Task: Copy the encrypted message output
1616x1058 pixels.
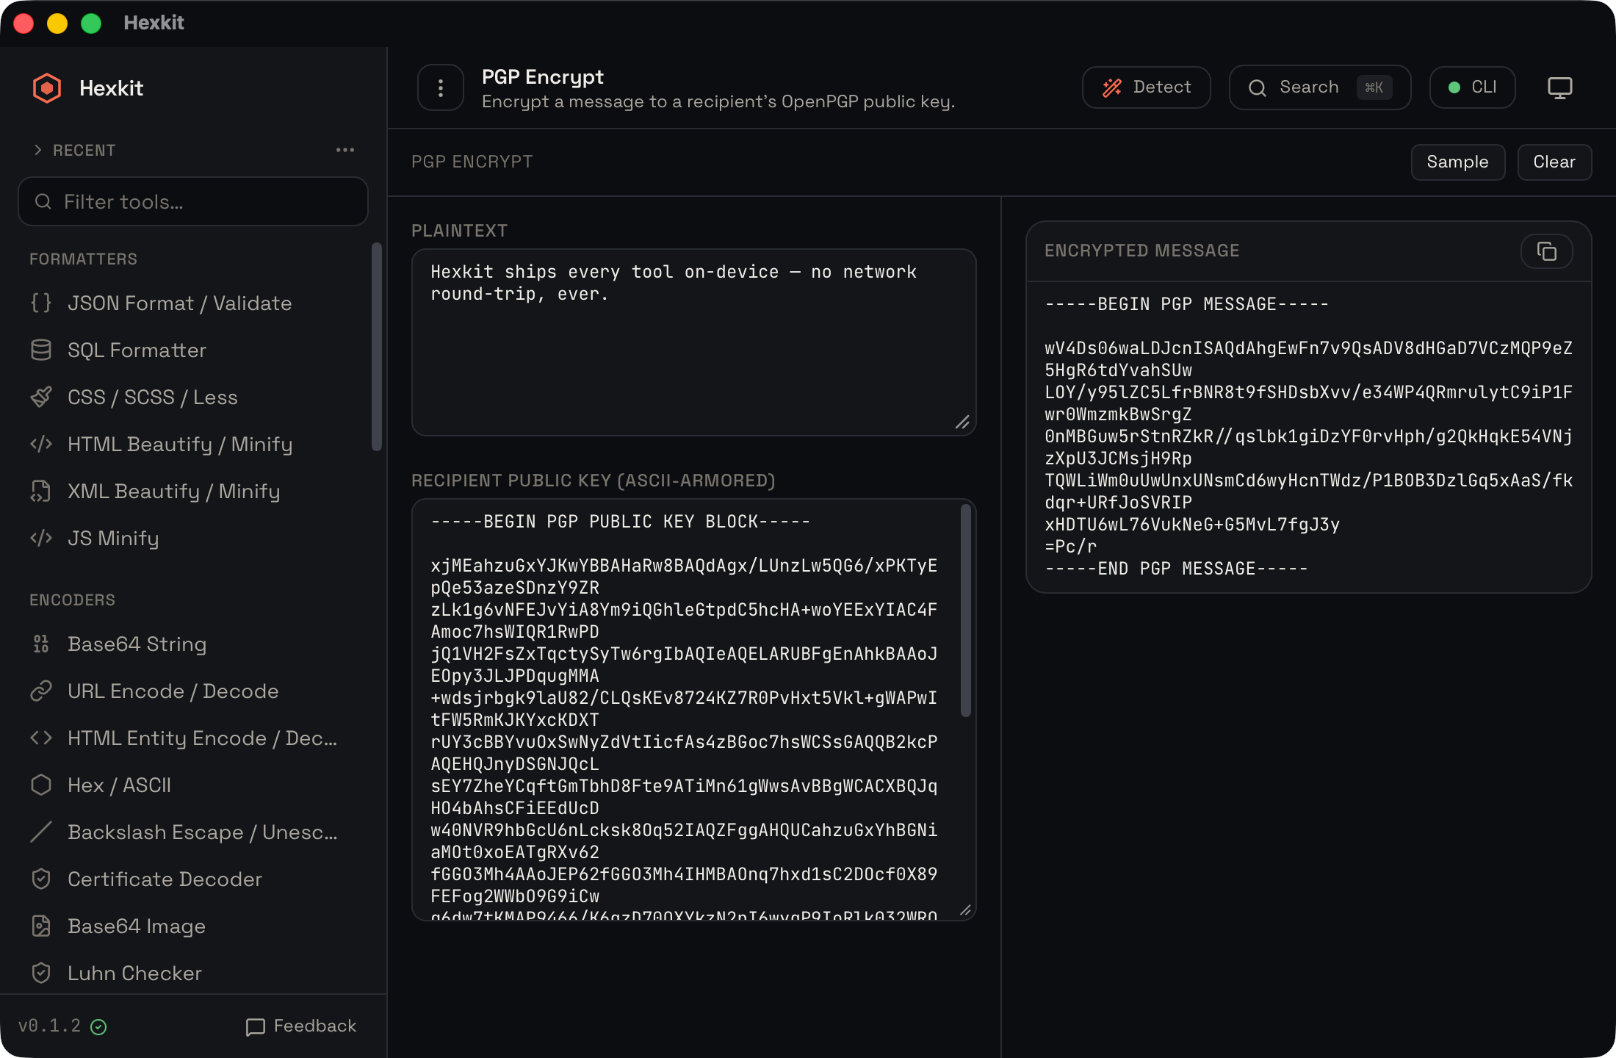Action: click(1546, 251)
